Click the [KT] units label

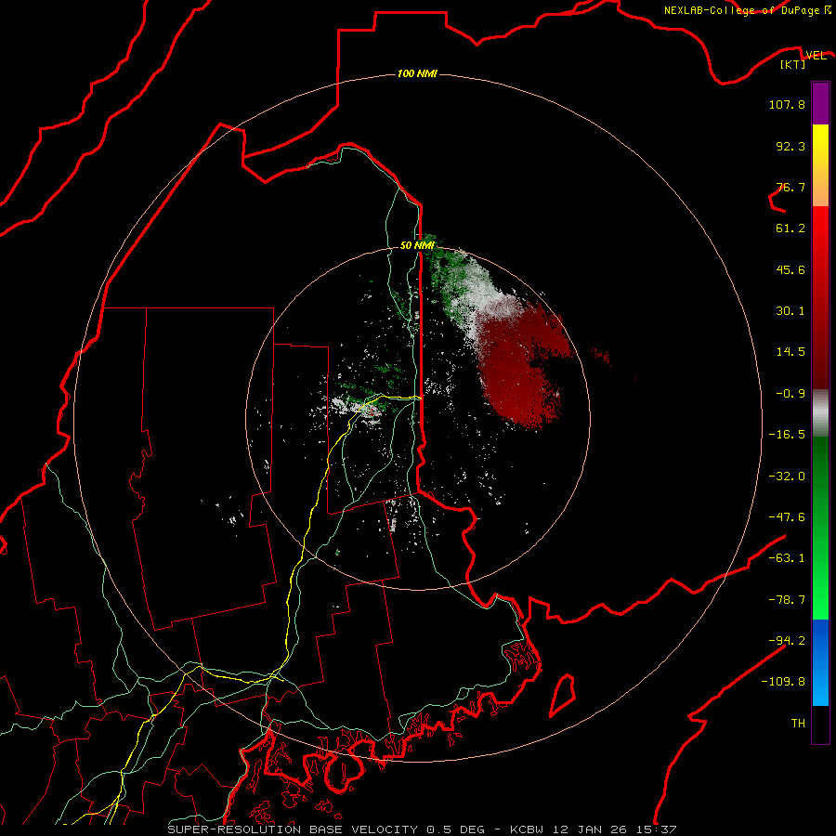(793, 64)
